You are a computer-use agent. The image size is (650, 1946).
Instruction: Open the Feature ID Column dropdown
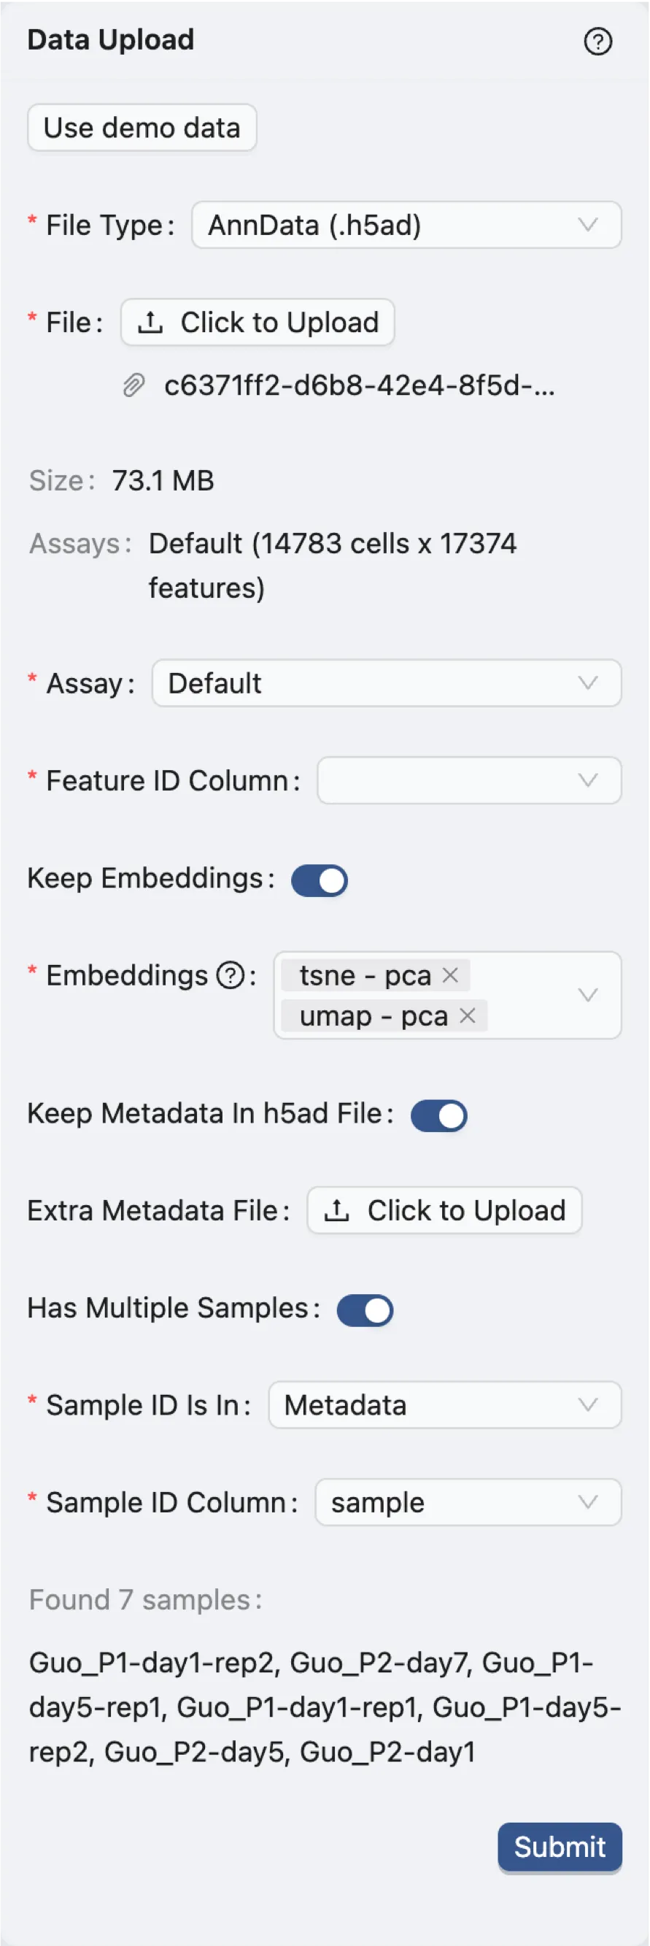469,780
